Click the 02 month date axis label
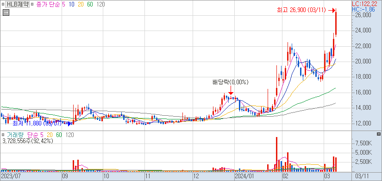 (x=285, y=176)
